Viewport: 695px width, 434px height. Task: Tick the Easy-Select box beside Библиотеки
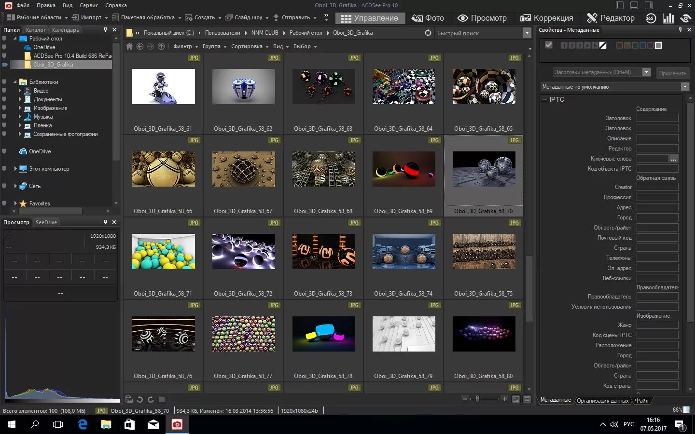pyautogui.click(x=4, y=82)
